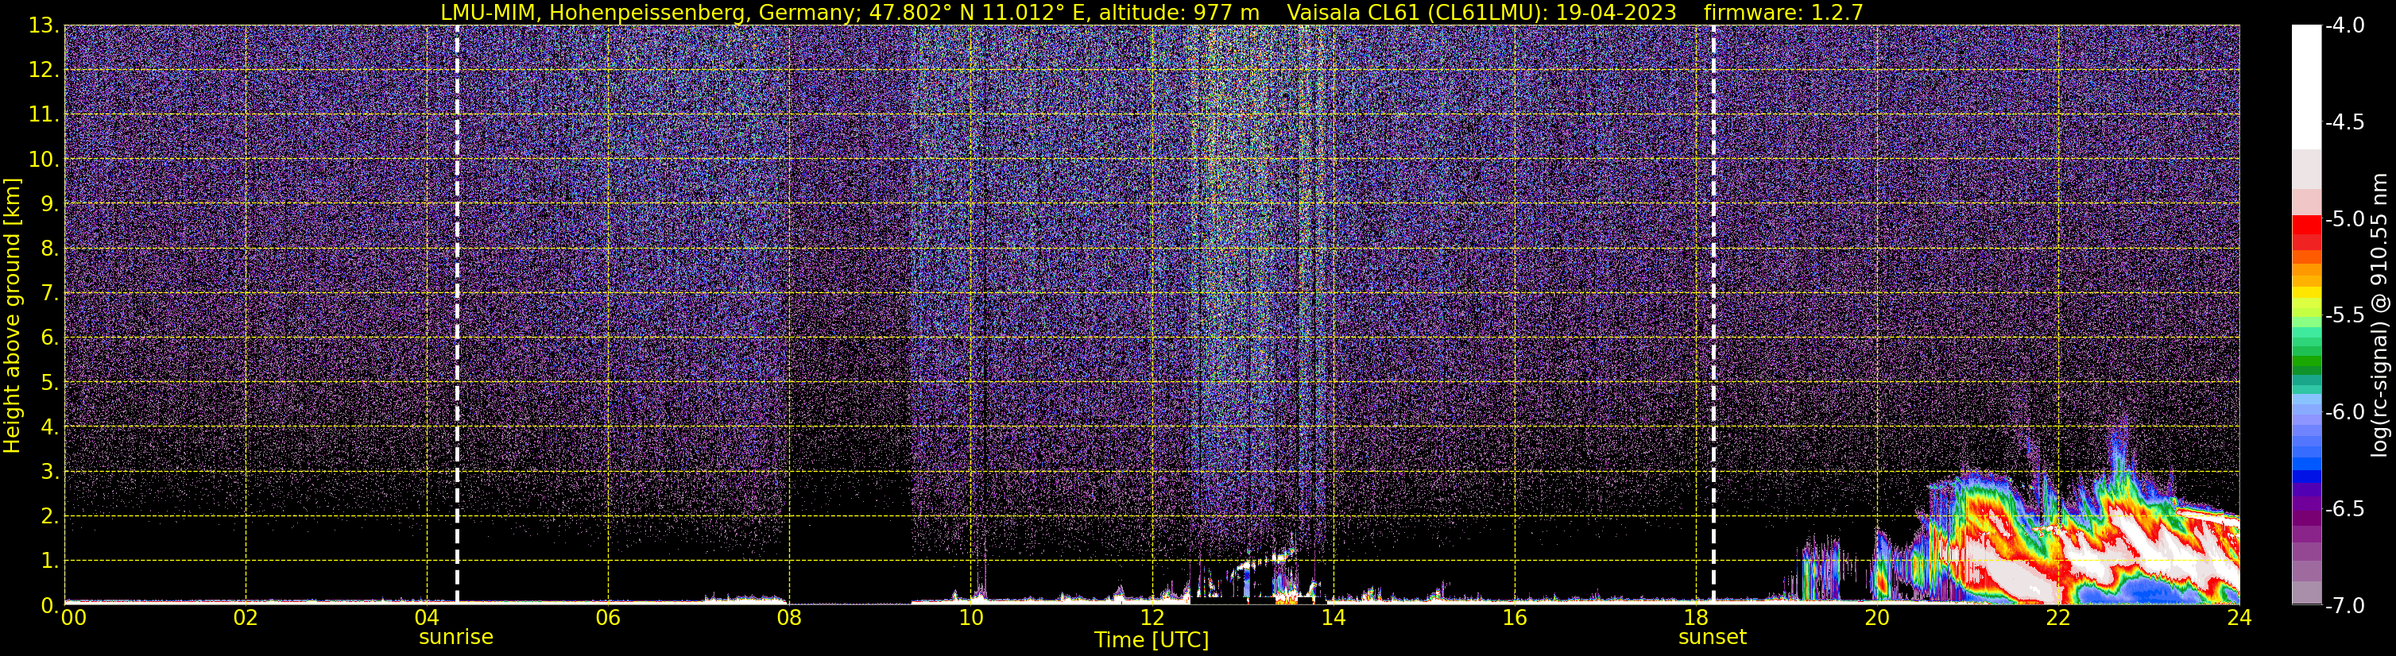
Task: Click the height axis tick '5.'
Action: (49, 383)
